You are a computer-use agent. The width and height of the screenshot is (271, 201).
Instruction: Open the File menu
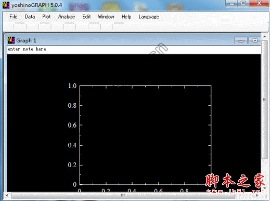14,17
